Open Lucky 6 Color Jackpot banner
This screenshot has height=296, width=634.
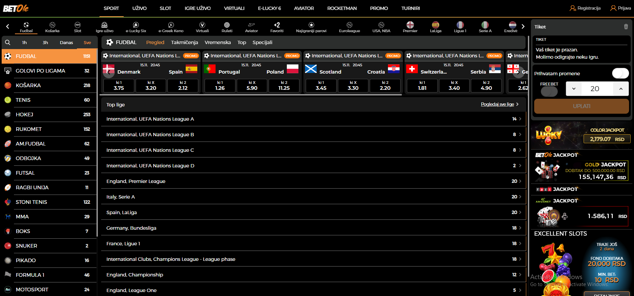582,136
